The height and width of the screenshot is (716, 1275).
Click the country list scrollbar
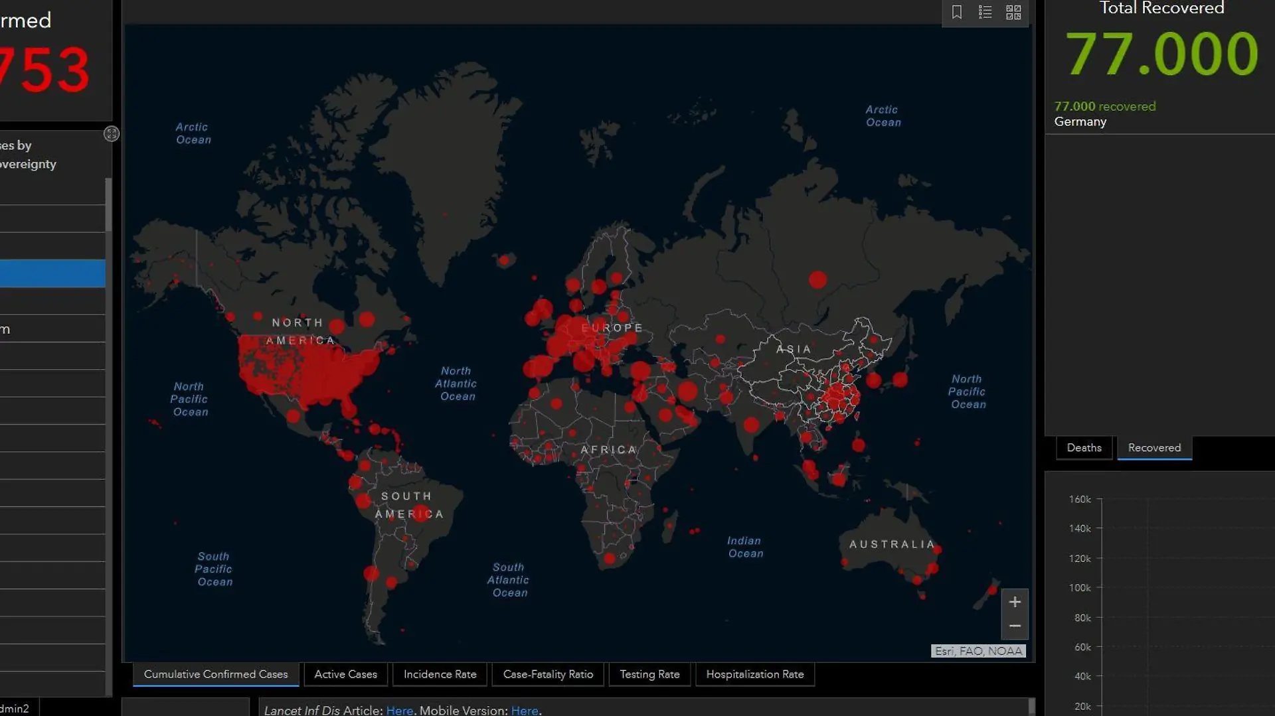(x=108, y=204)
